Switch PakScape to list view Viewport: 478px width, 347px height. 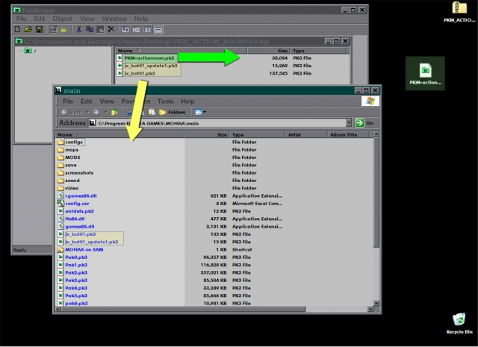pos(147,30)
